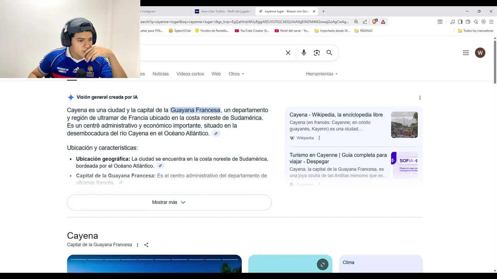This screenshot has height=279, width=497.
Task: Expand the map using the fullscreen icon
Action: tap(322, 265)
